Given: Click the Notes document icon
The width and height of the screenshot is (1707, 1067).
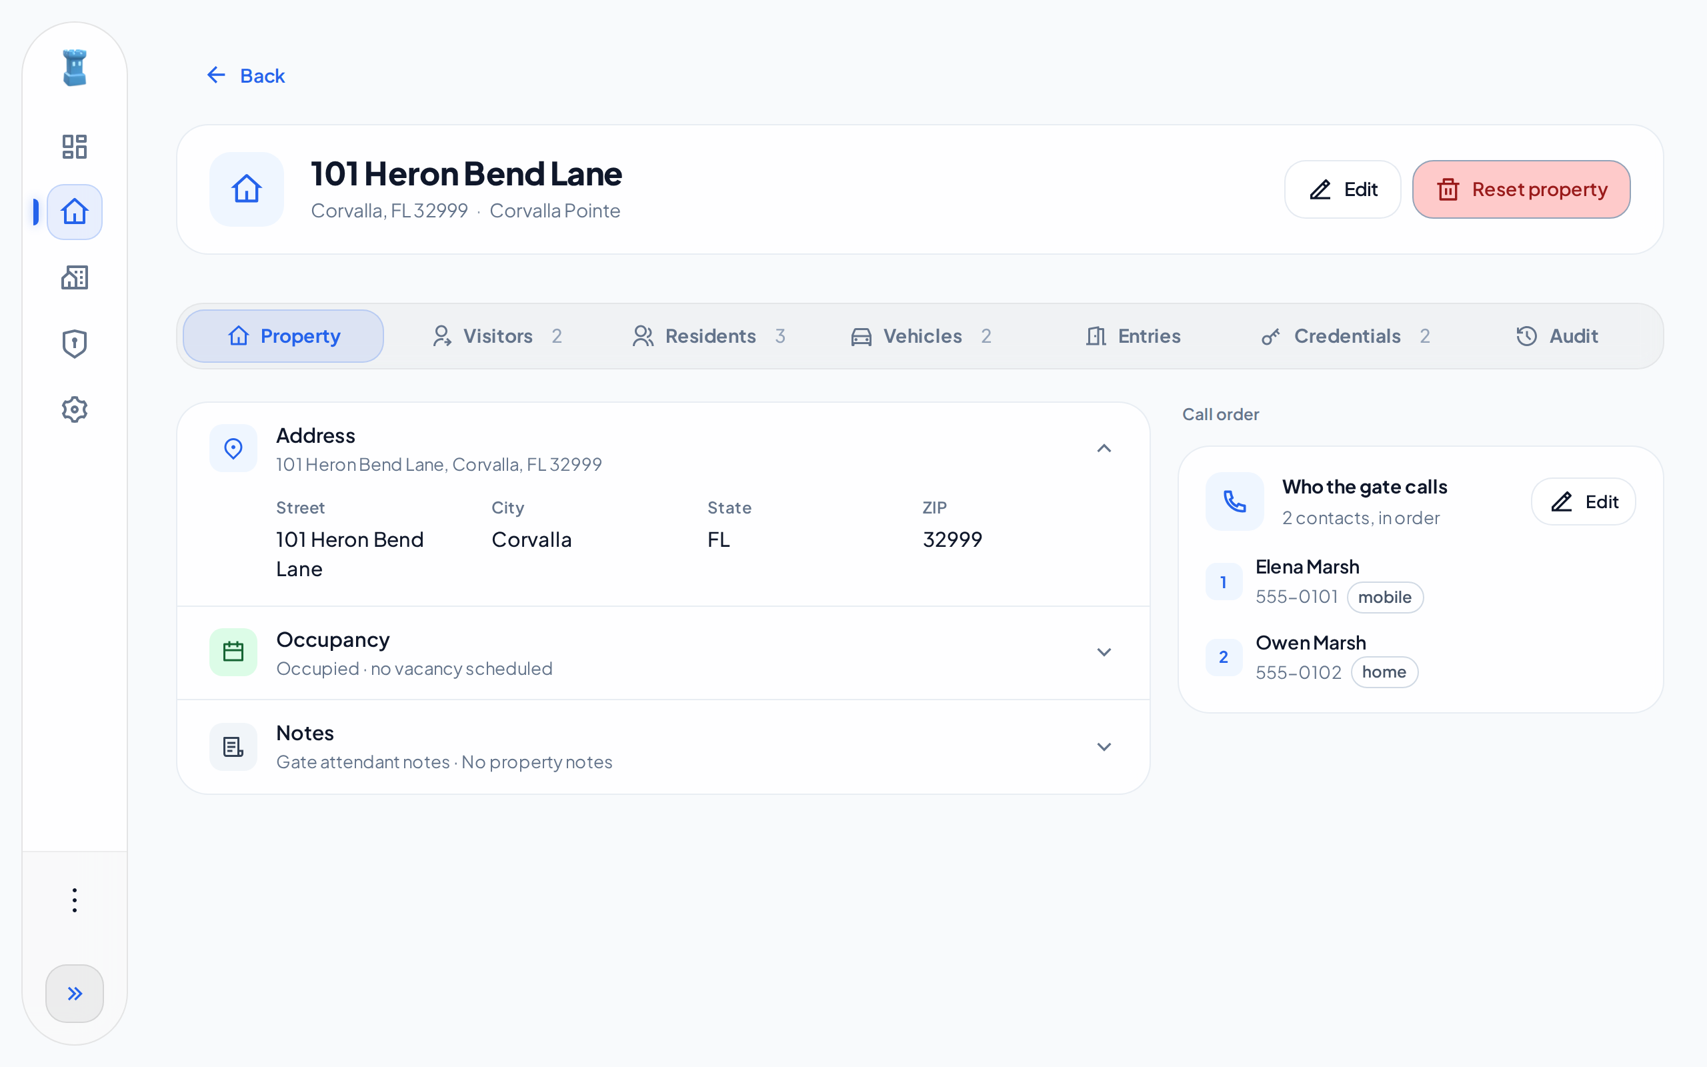Looking at the screenshot, I should (233, 747).
